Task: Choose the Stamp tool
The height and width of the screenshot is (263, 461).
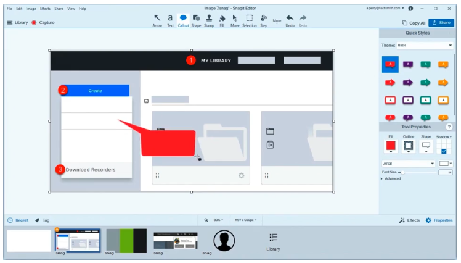Action: [209, 20]
